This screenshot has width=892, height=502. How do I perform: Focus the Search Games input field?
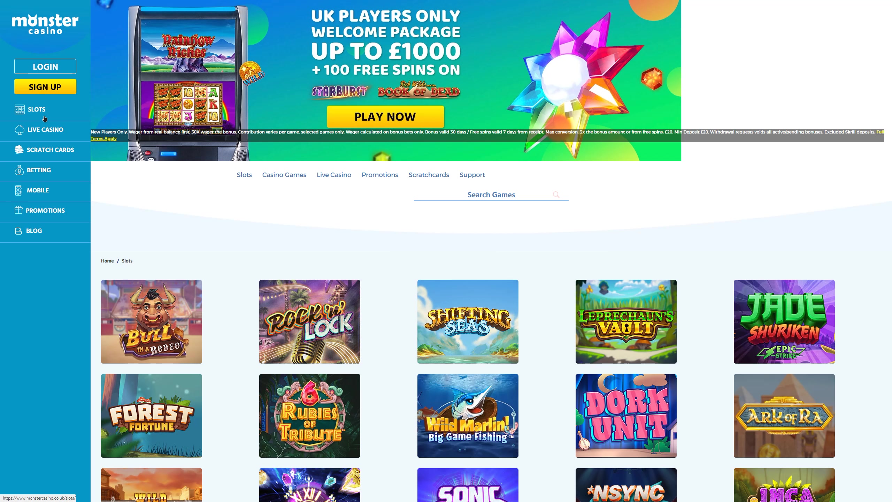pyautogui.click(x=491, y=195)
